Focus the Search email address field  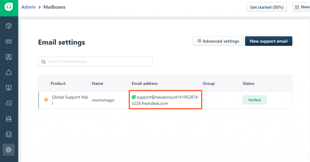(95, 61)
